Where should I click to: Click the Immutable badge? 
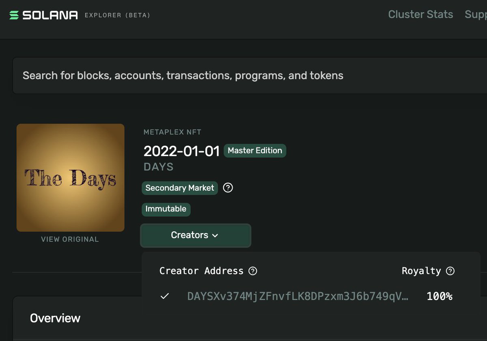(x=166, y=209)
